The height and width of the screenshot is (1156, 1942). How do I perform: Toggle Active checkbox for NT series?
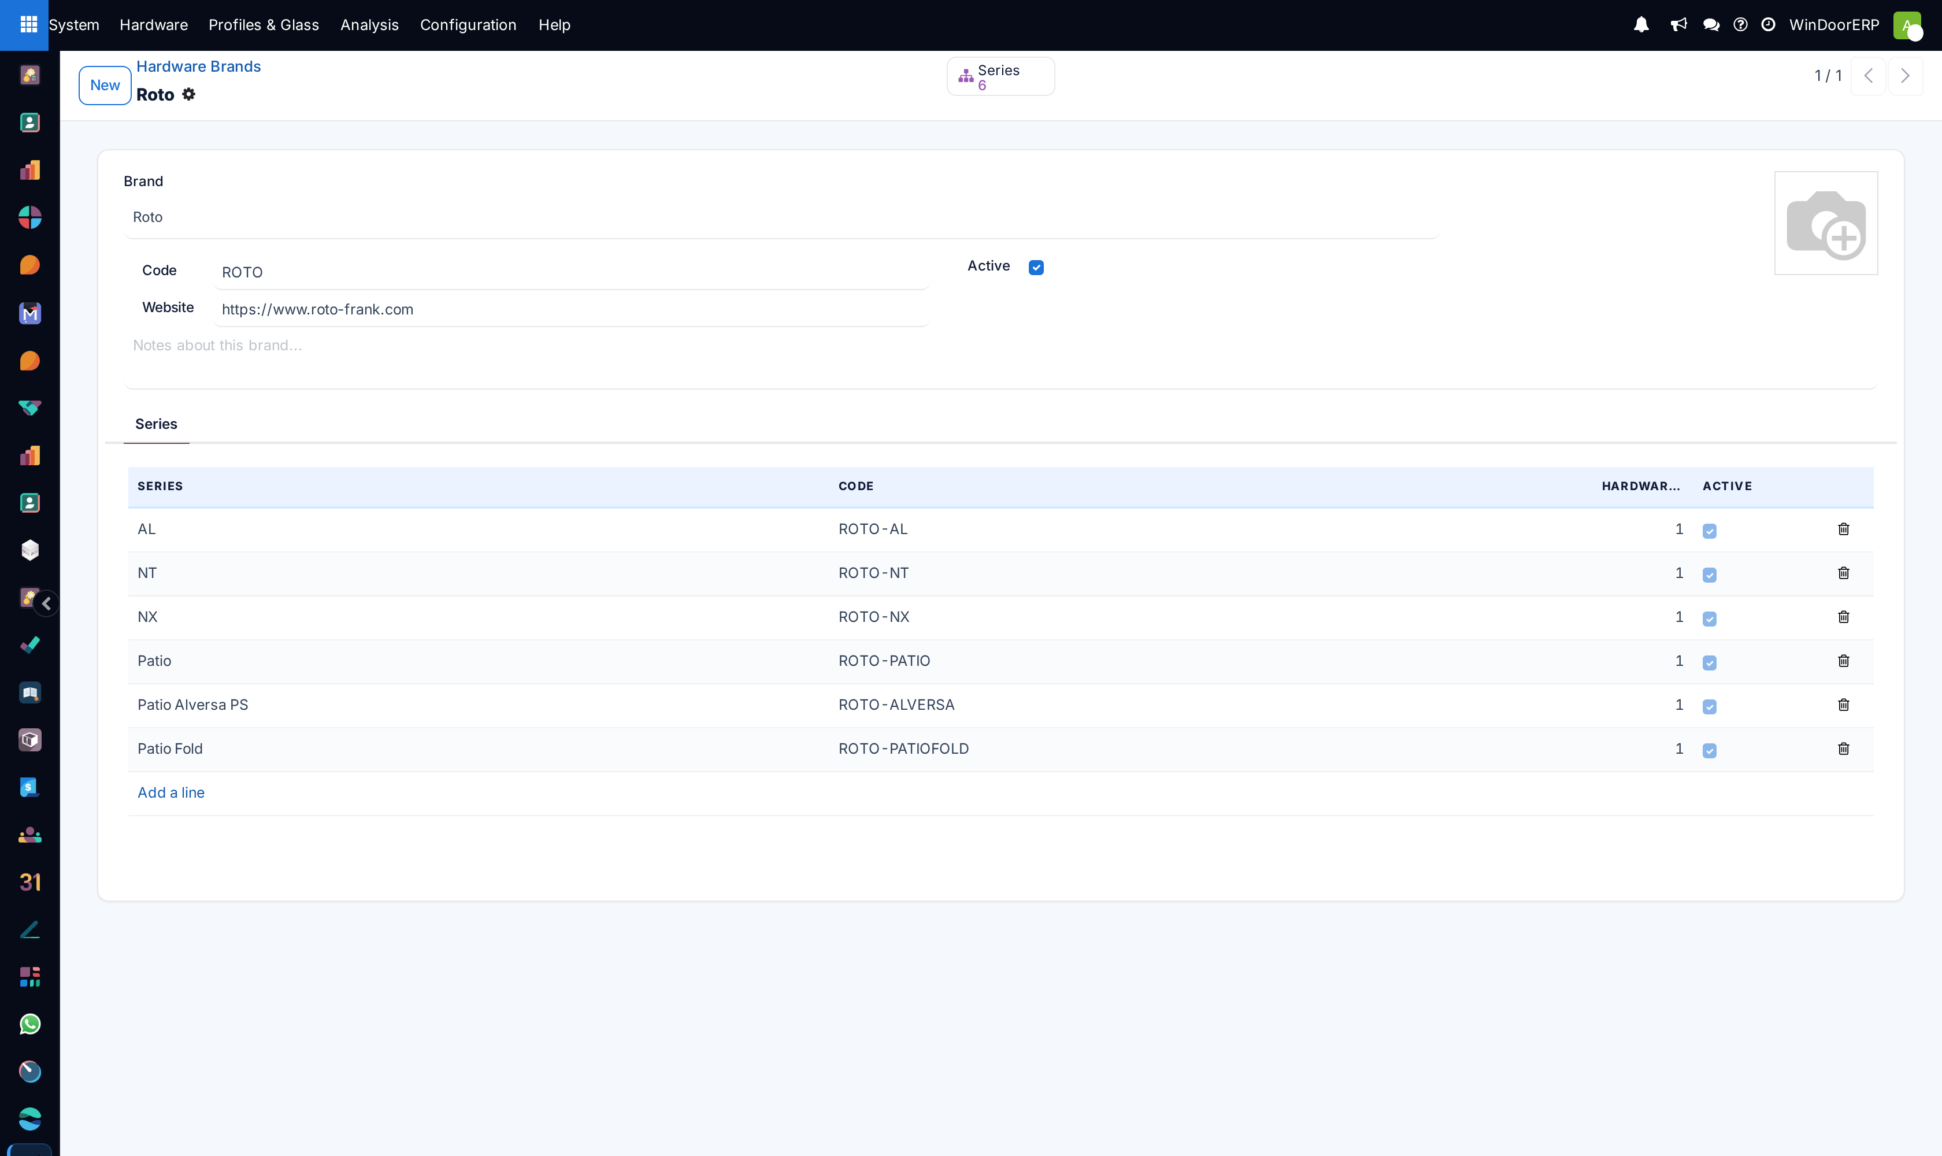1709,575
